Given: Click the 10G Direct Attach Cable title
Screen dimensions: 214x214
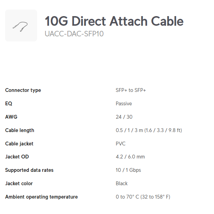Looking at the screenshot, I should click(x=114, y=21).
